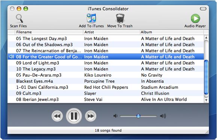Select row 05 The Longest Day.mp3
Screen dimensions: 217x140
coord(106,38)
